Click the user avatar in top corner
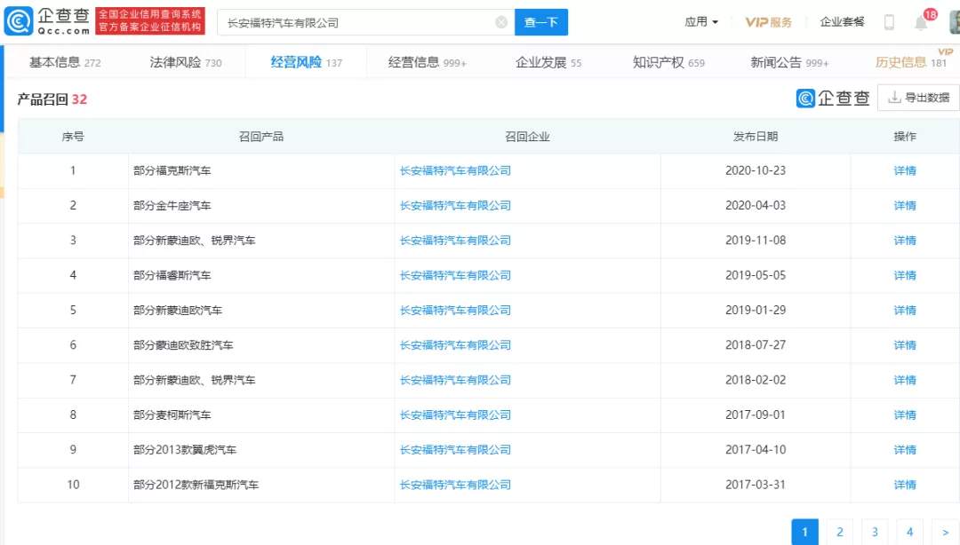This screenshot has width=960, height=545. click(x=955, y=22)
